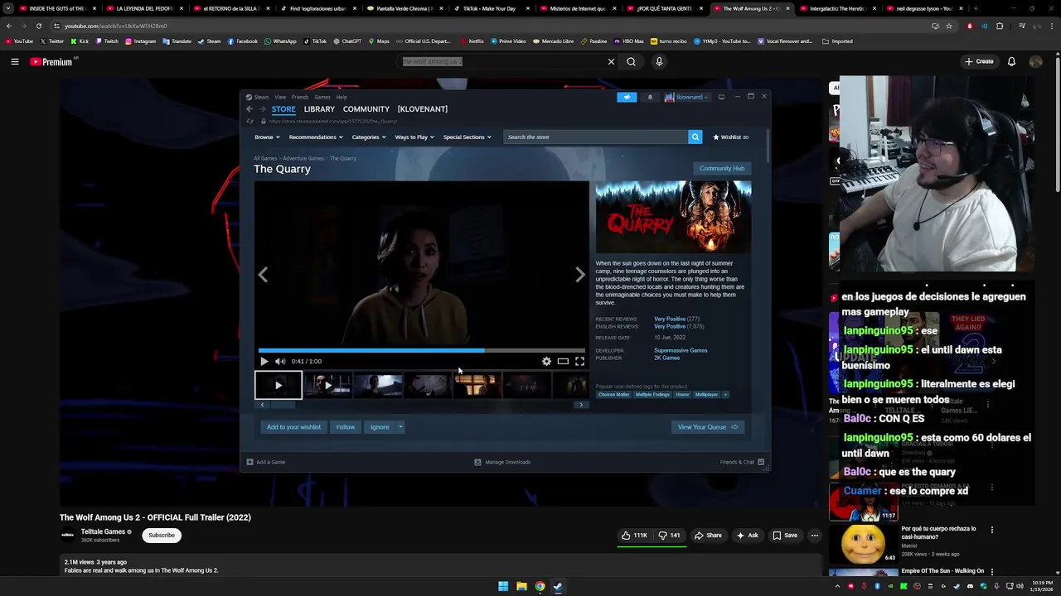Switch to the COMMUNITY tab in Steam

366,109
